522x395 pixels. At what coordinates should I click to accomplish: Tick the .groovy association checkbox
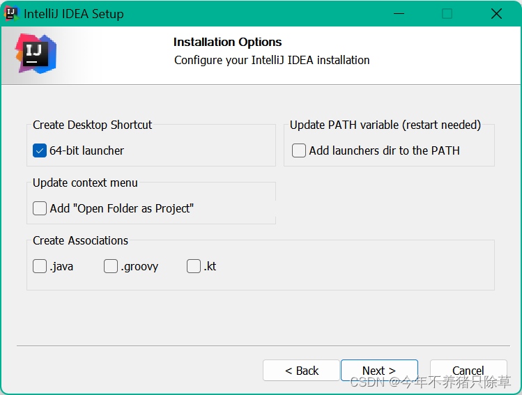coord(111,266)
